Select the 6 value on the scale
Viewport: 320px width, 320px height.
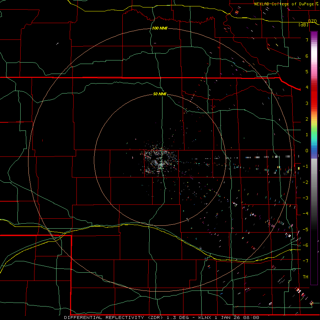307,56
